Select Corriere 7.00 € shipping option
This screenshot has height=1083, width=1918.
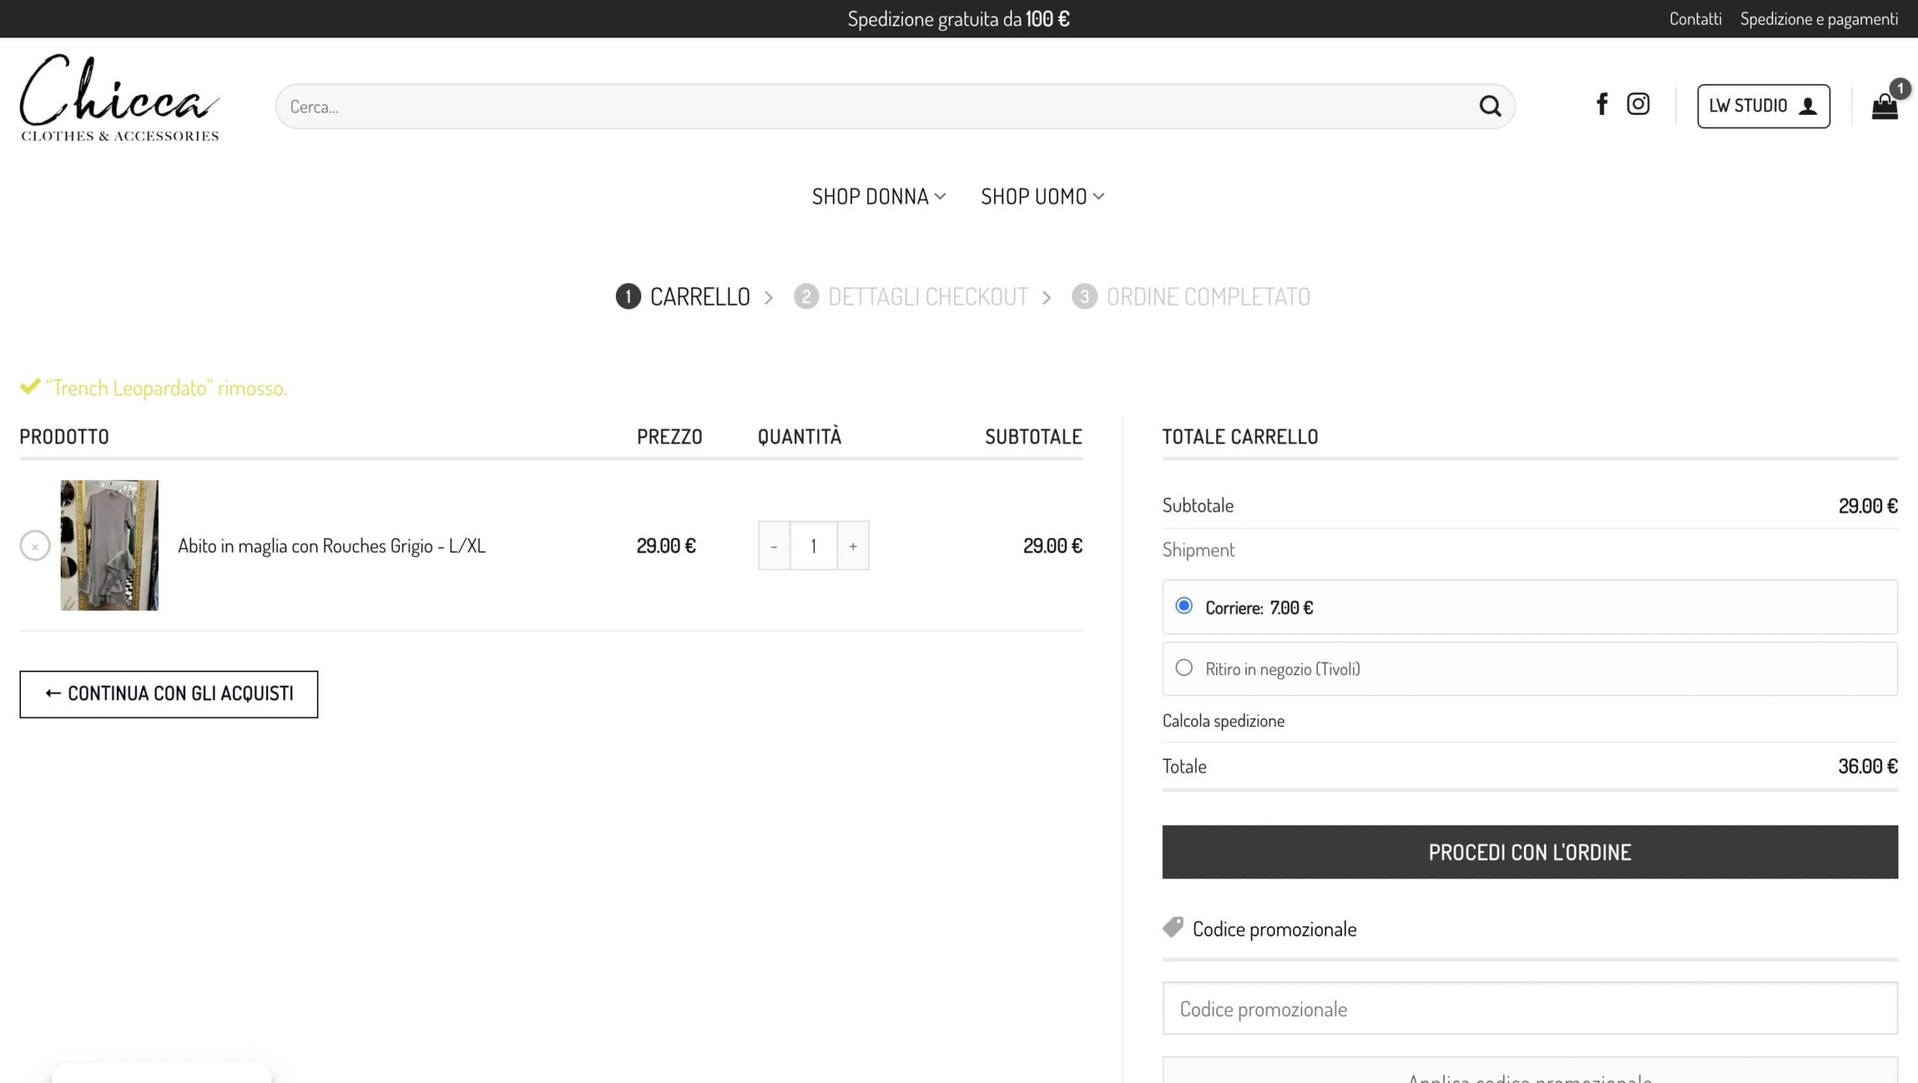point(1184,606)
